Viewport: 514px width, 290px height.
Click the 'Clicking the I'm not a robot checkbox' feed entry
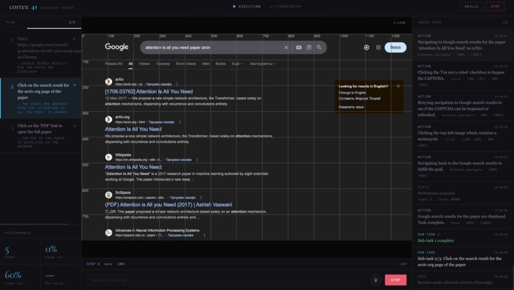462,75
